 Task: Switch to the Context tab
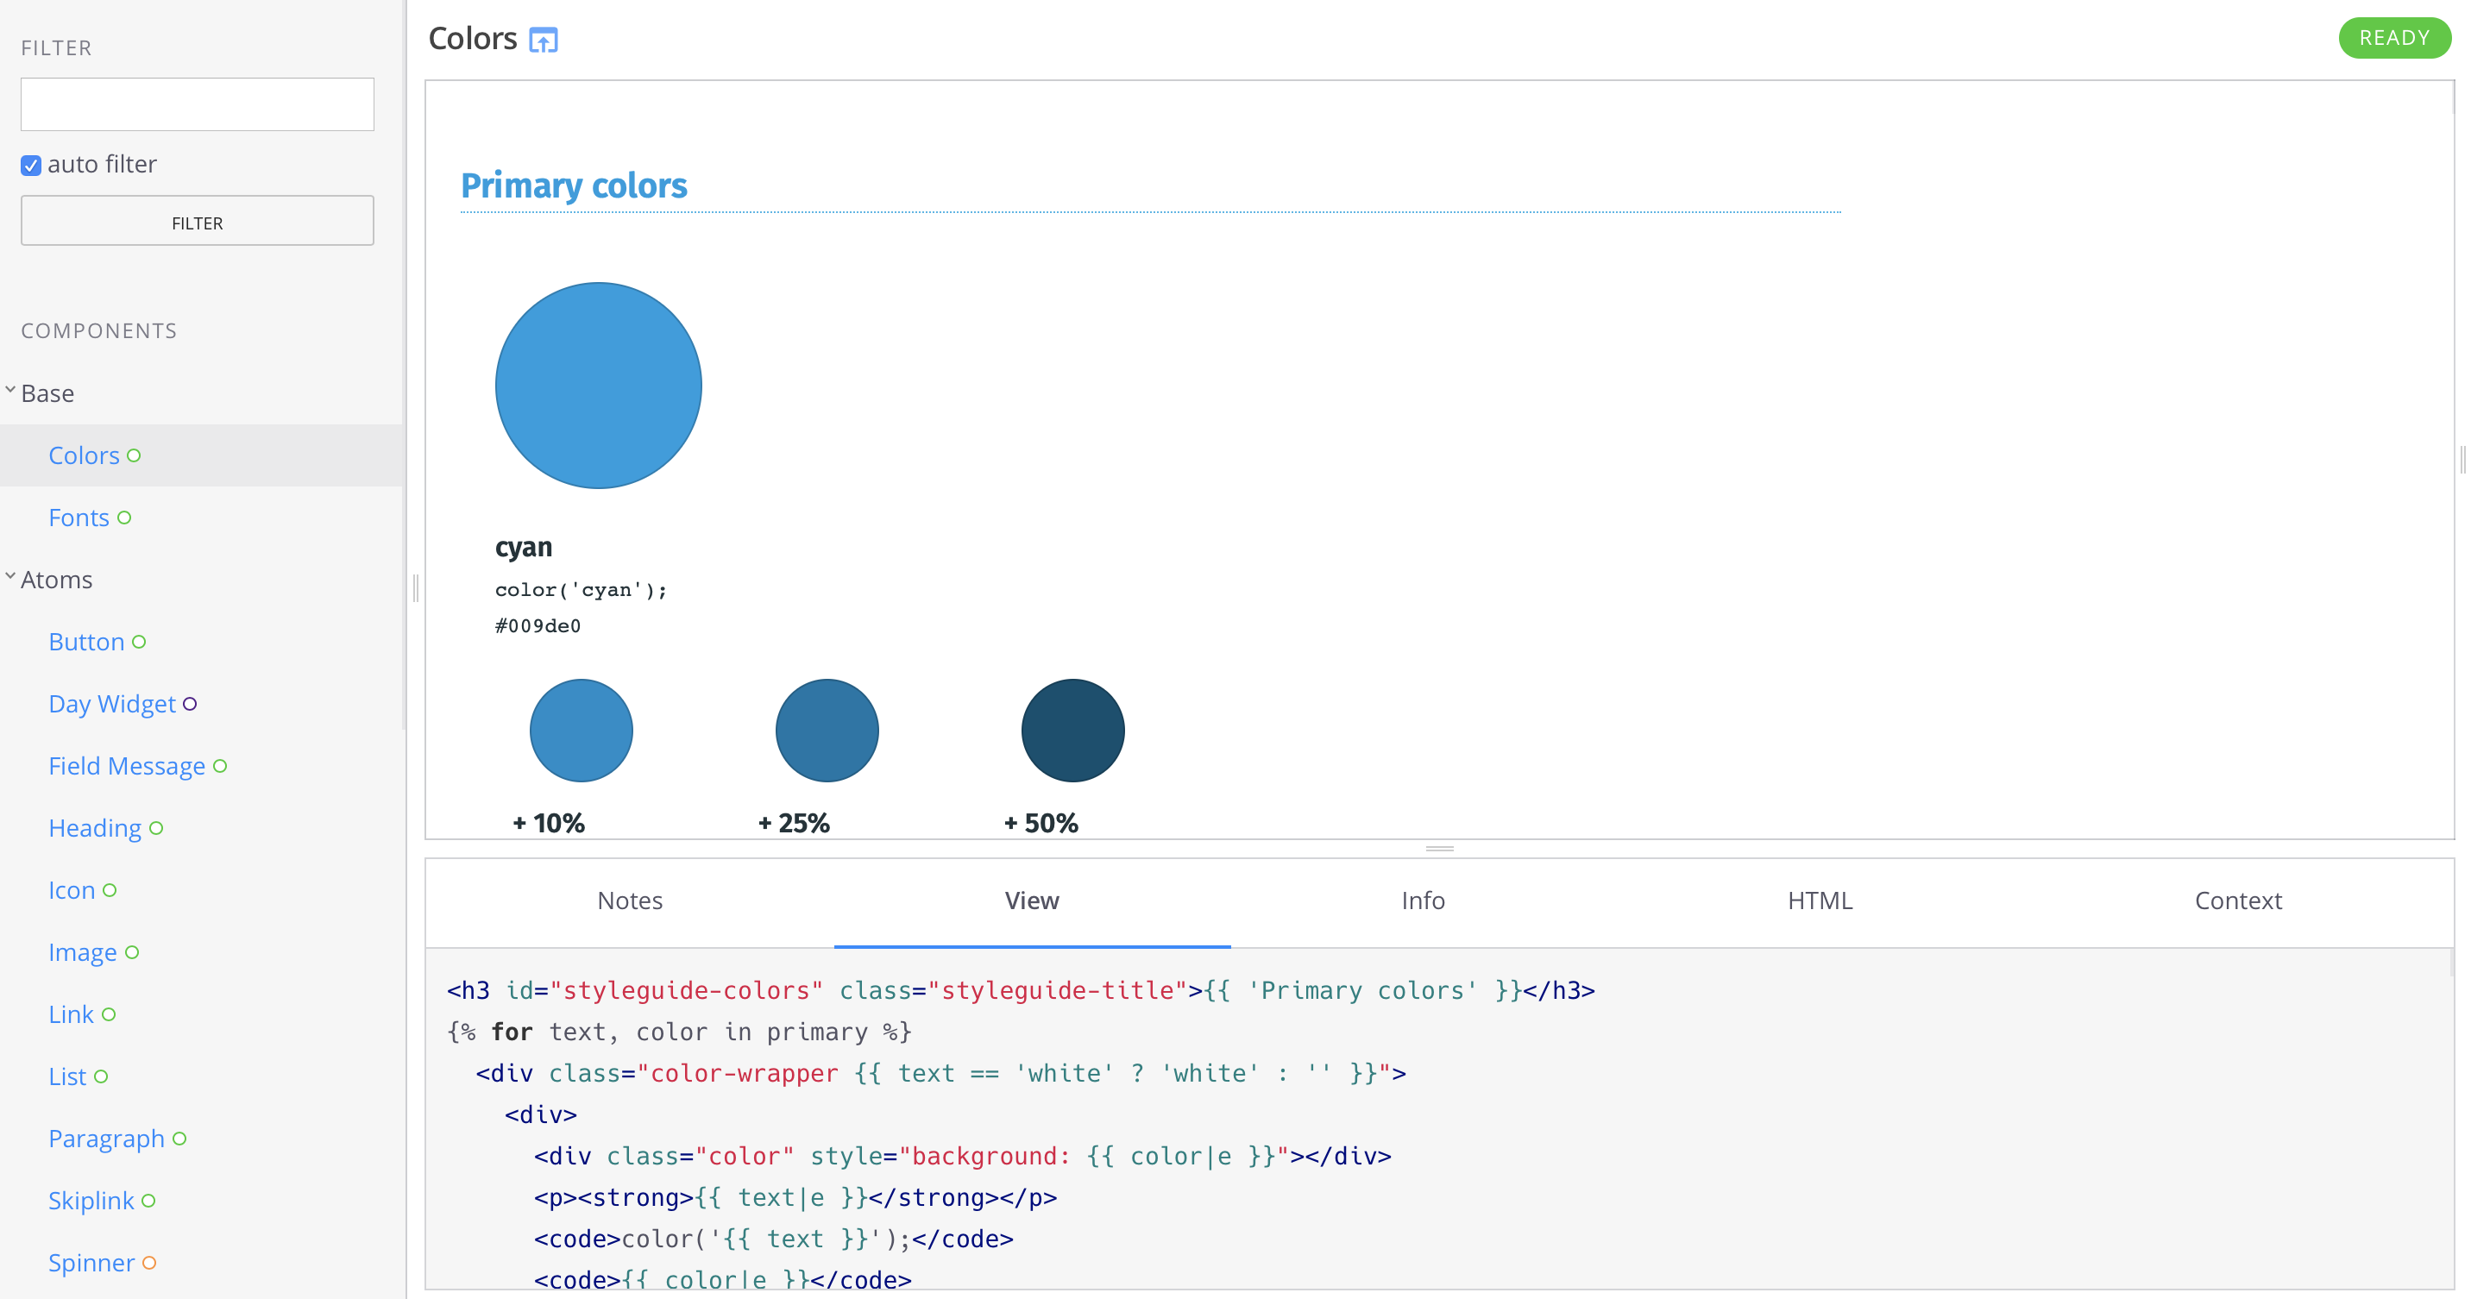point(2238,901)
